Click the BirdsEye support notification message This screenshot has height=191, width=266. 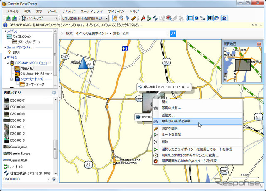pyautogui.click(x=76, y=25)
